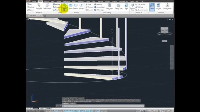200x112 pixels.
Task: Click the ViewCube in the viewport
Action: (164, 30)
